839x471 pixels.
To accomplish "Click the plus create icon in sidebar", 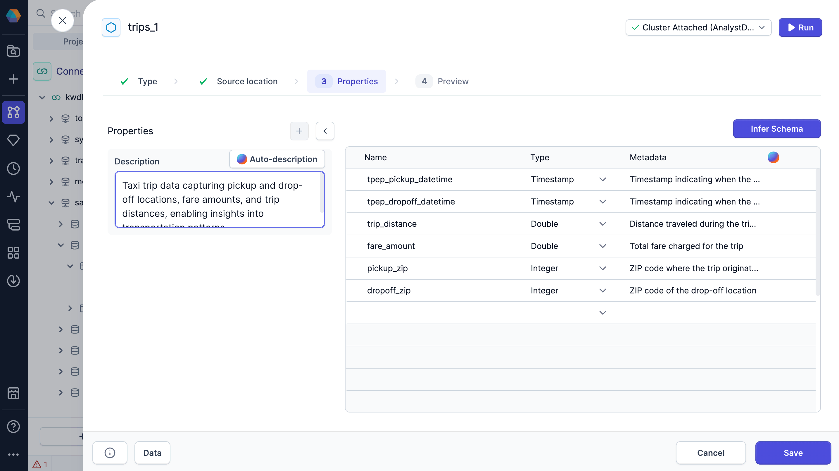I will 13,79.
